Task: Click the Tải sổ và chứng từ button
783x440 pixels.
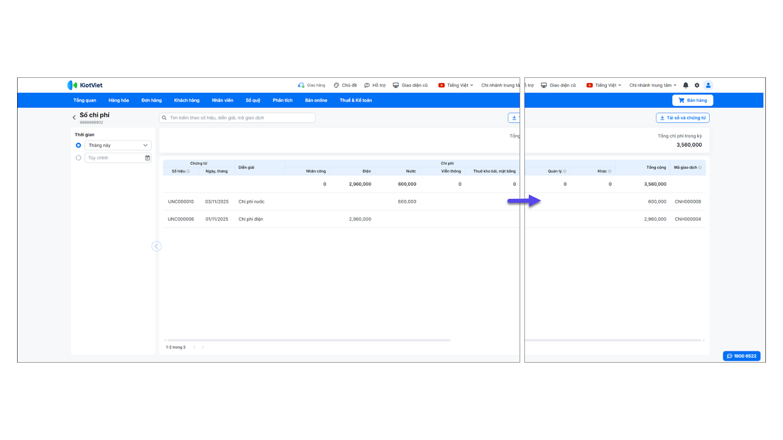Action: pyautogui.click(x=683, y=118)
